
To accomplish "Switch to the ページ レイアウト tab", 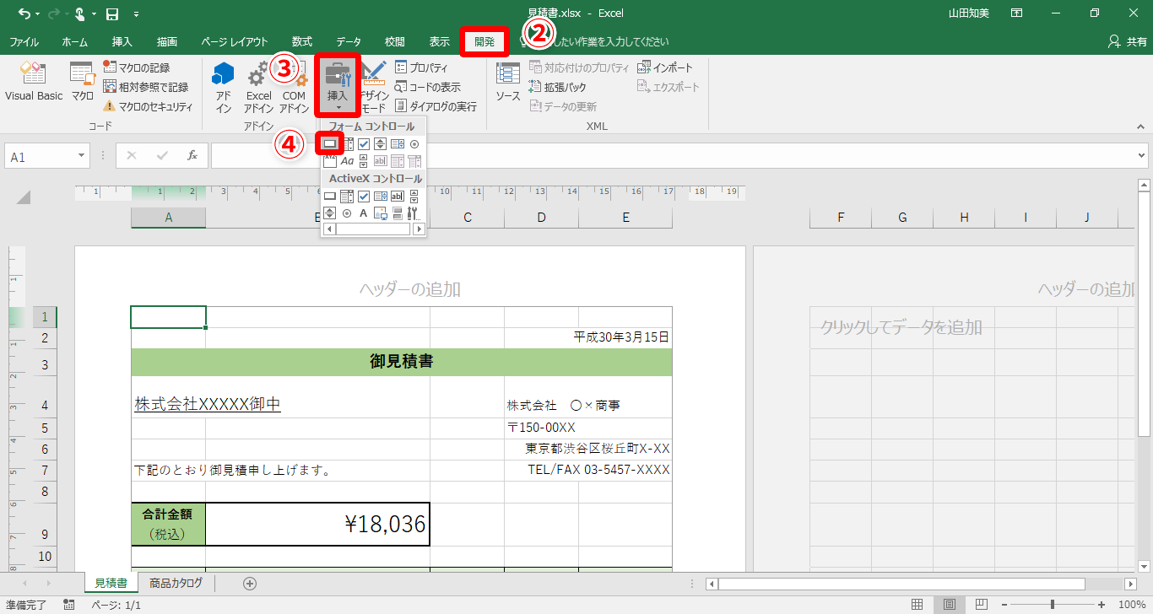I will click(235, 42).
